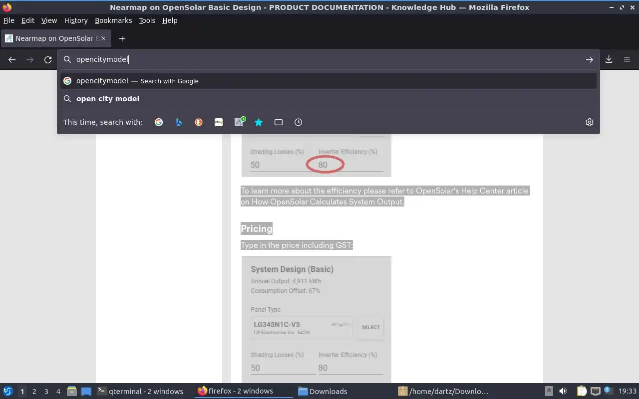
Task: Open the Edit menu
Action: (x=28, y=20)
